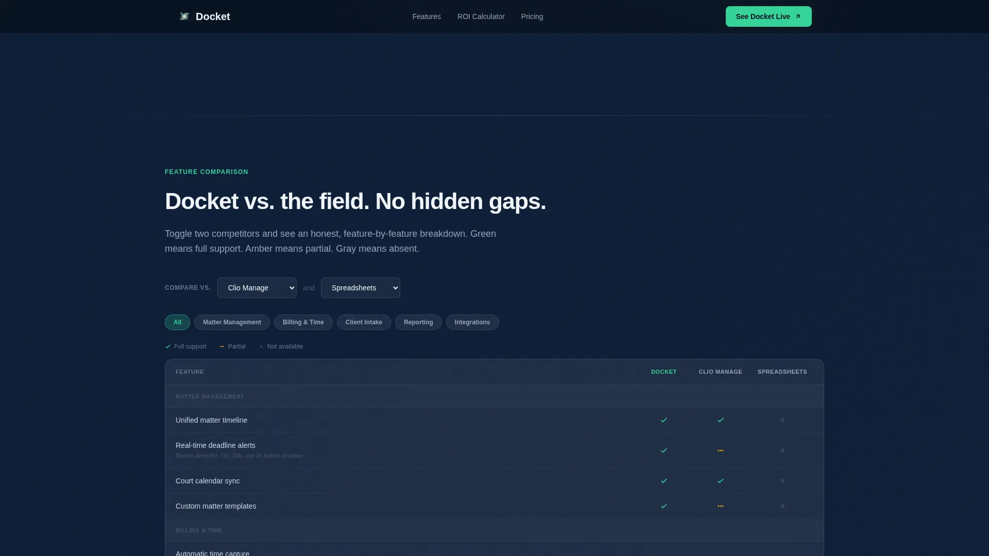The width and height of the screenshot is (989, 556).
Task: Click the BILLING & TIME section label
Action: [x=199, y=531]
